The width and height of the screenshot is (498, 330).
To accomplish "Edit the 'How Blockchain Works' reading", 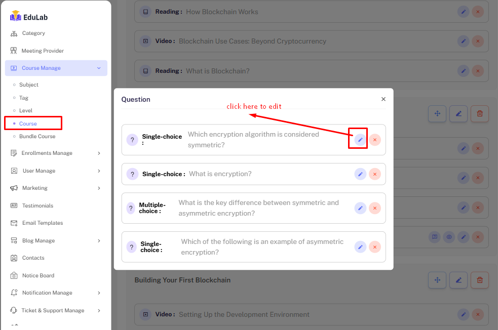I will point(463,12).
